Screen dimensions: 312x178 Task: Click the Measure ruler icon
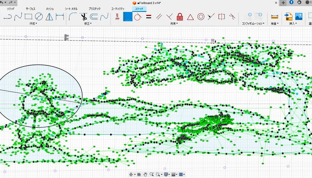coord(275,17)
